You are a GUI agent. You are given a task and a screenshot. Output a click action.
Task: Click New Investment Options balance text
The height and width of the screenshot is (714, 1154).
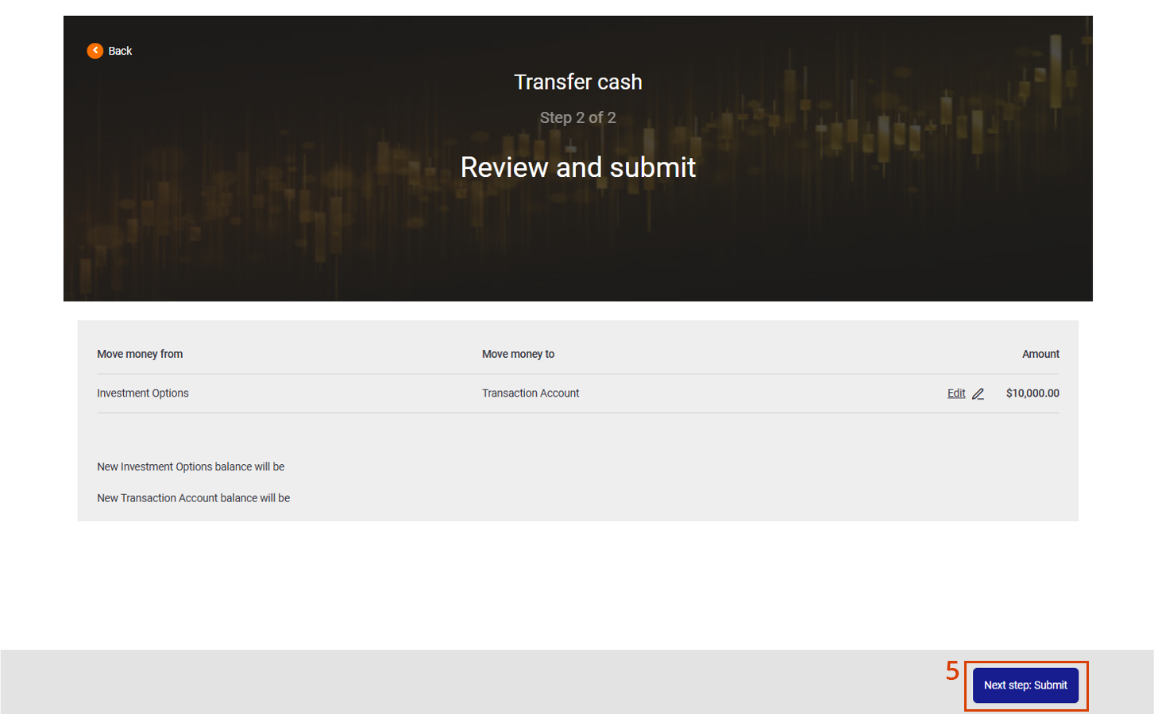[x=191, y=466]
